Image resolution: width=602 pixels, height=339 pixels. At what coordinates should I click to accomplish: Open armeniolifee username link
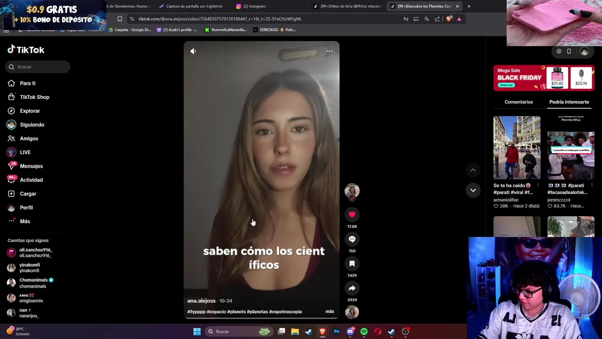click(x=506, y=200)
